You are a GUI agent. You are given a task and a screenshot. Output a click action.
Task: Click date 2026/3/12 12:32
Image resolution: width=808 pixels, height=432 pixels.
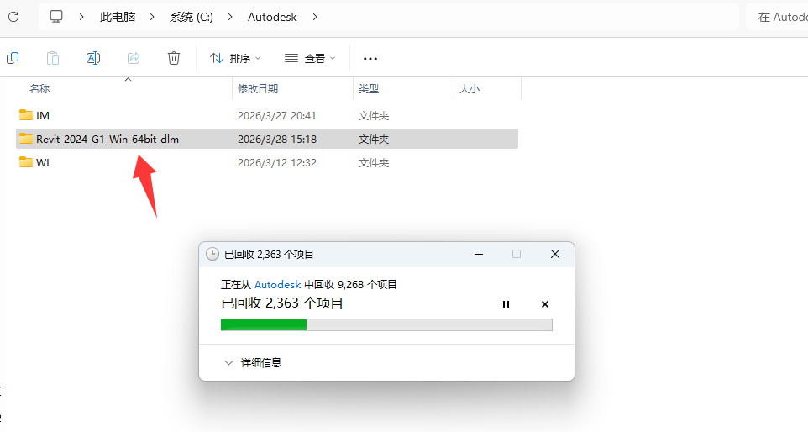coord(276,162)
